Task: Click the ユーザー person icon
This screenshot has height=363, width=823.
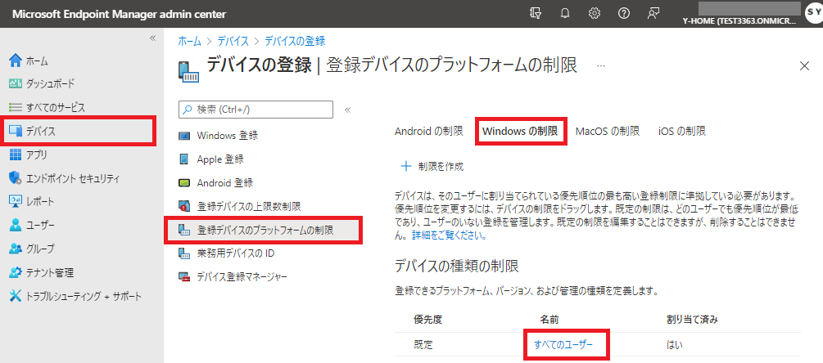Action: point(16,226)
